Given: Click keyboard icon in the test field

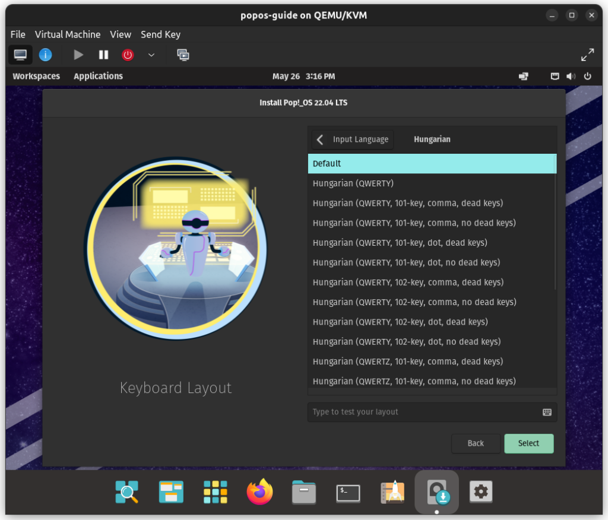Looking at the screenshot, I should [547, 412].
